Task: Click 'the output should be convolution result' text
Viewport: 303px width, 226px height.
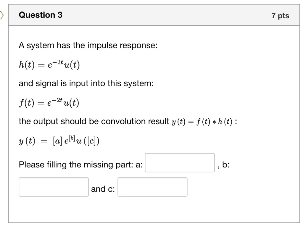Action: [94, 122]
